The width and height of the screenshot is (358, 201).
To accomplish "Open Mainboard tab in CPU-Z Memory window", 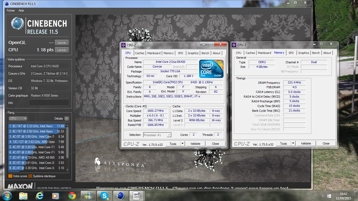I will coord(264,53).
